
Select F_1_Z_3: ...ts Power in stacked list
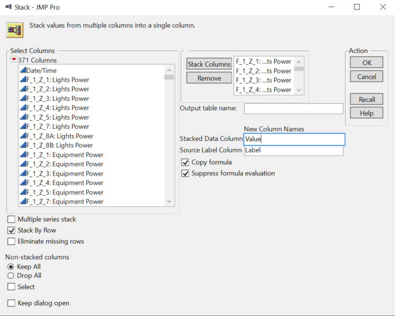tap(264, 80)
